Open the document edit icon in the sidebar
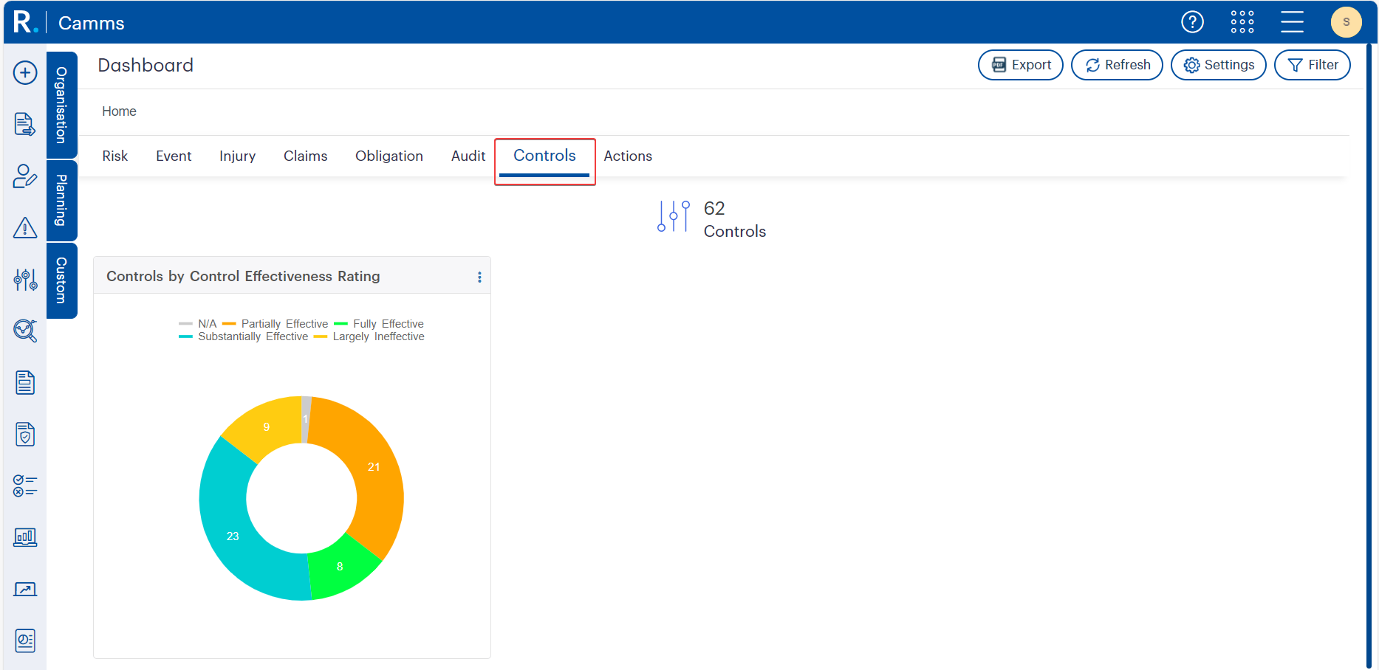 (x=25, y=124)
